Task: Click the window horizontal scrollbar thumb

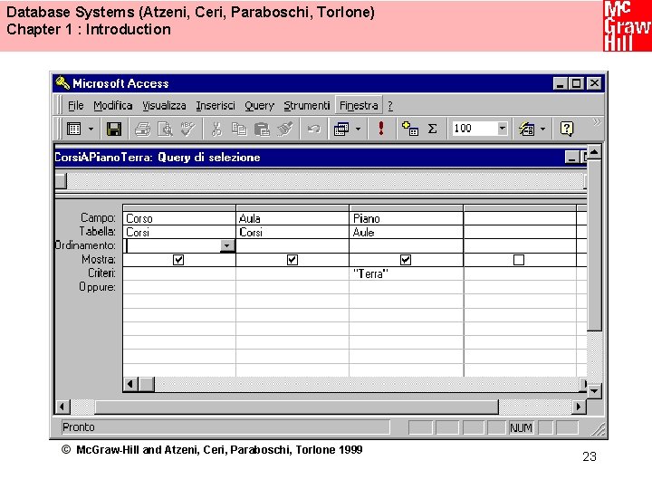Action: (x=296, y=407)
